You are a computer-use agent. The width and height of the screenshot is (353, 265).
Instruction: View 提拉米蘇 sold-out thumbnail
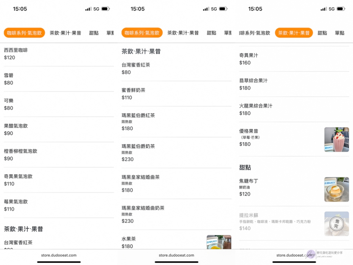pos(336,224)
